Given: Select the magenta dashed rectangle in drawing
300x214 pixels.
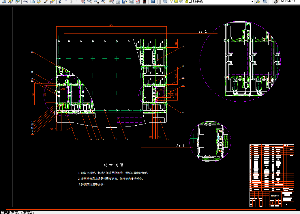Looking at the screenshot, I should (x=129, y=120).
